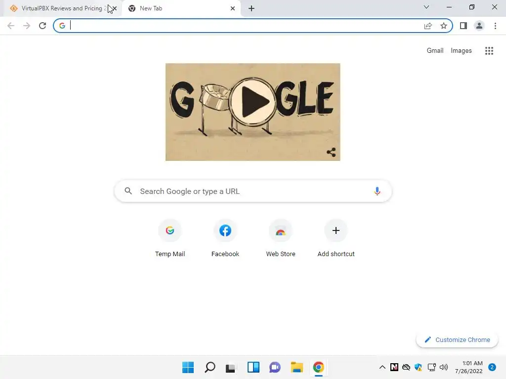The image size is (506, 379).
Task: Go forward using the forward arrow
Action: tap(27, 26)
